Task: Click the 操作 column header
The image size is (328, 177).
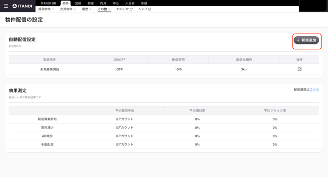Action: (299, 59)
